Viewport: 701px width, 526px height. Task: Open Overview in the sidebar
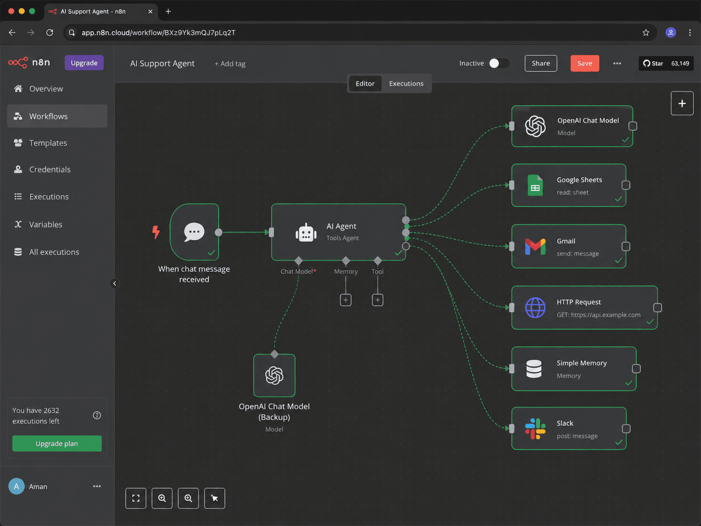(57, 89)
